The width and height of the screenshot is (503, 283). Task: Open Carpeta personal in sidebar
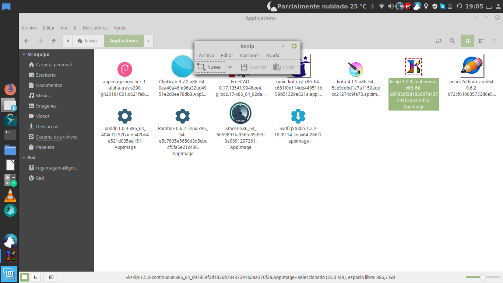54,64
